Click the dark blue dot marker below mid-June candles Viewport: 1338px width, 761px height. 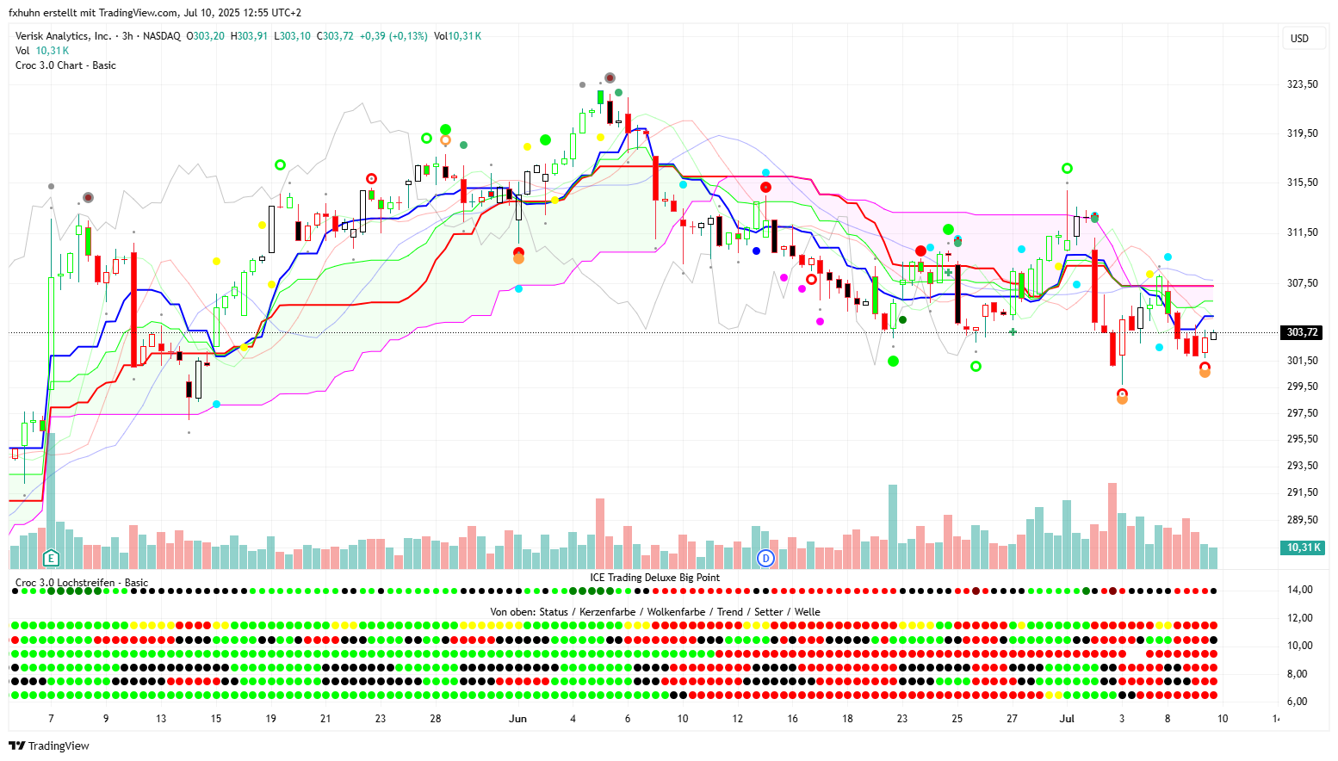756,251
